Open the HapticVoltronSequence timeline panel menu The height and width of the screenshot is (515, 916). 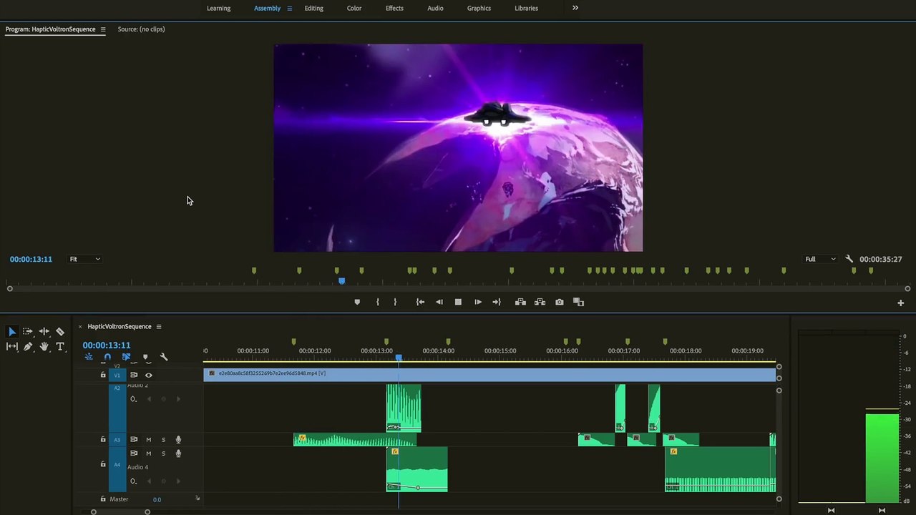pyautogui.click(x=159, y=327)
